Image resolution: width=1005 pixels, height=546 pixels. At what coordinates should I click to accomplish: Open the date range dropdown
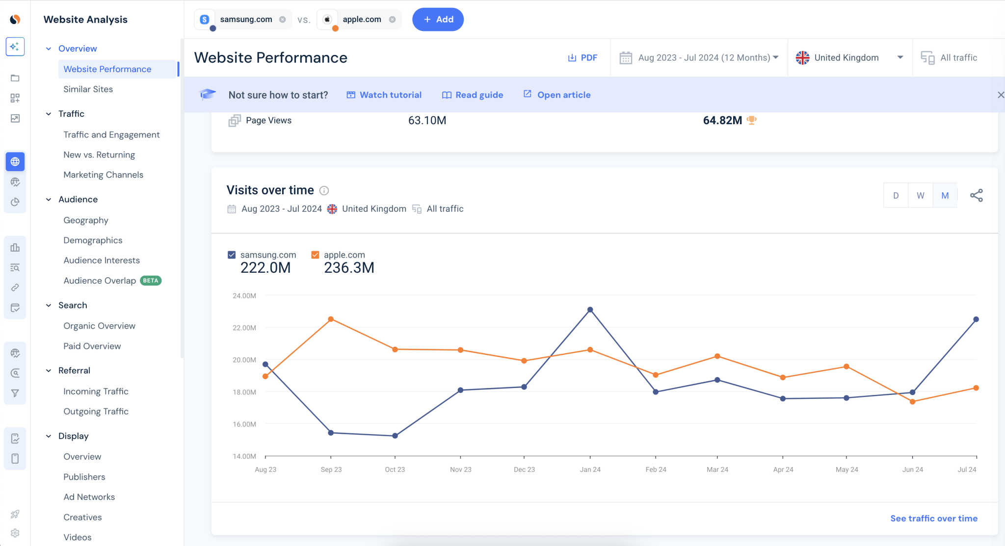[x=699, y=57]
